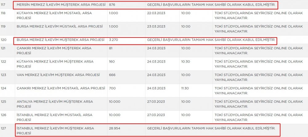Select row number 125
The image size is (308, 137).
3,102
